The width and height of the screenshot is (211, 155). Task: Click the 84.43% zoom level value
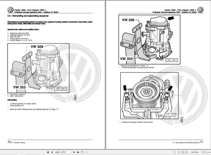(195, 152)
